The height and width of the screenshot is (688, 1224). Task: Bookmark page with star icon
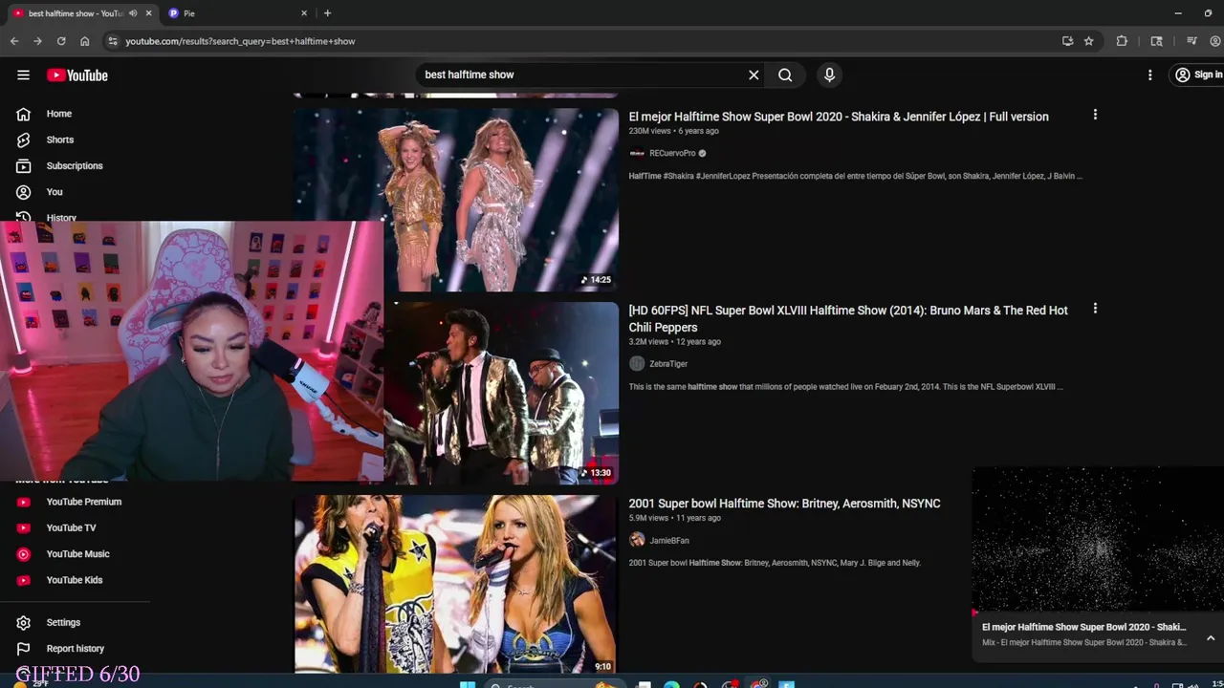(1088, 41)
